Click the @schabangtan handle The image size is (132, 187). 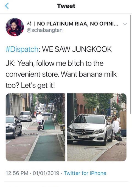click(45, 30)
